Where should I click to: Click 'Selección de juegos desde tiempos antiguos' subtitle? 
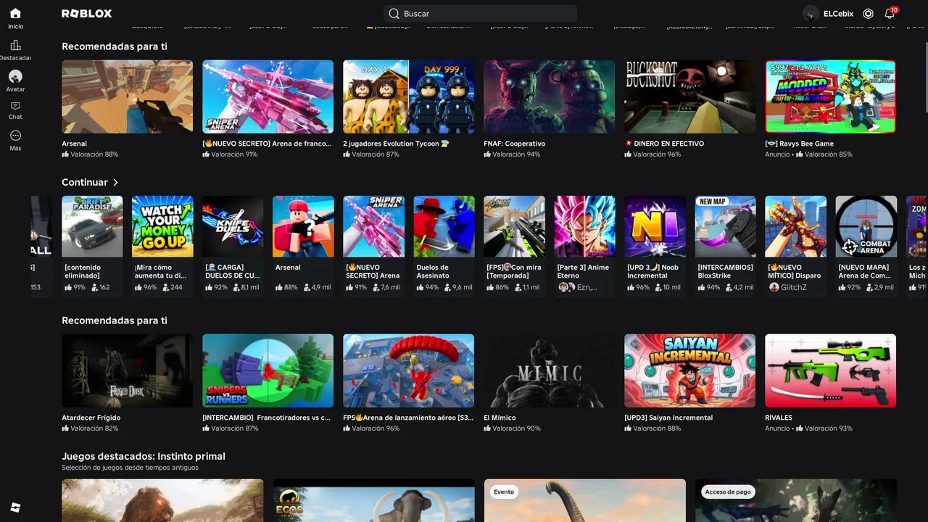[130, 468]
